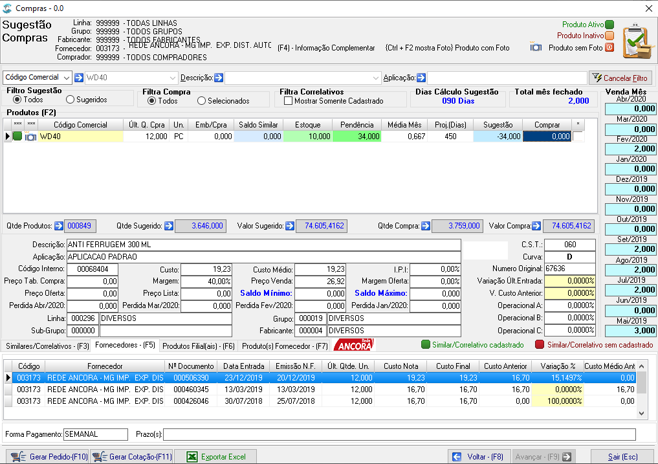
Task: Select supplier row with document 000506390
Action: [x=324, y=378]
